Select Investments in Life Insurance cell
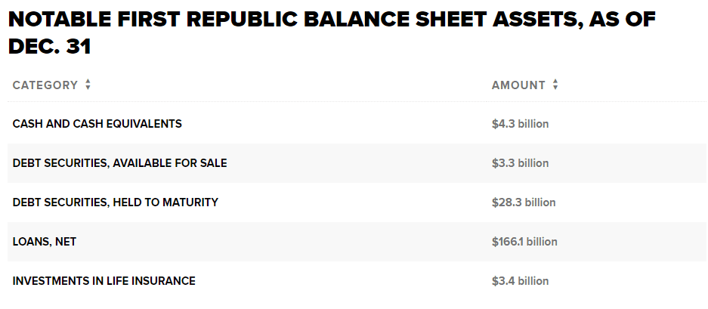 (x=104, y=281)
